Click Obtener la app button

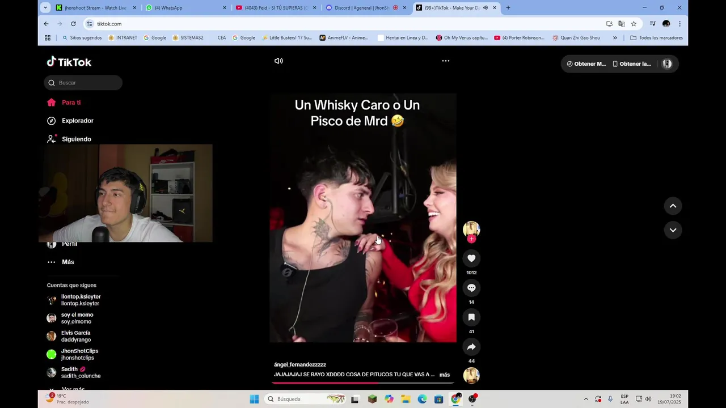631,64
